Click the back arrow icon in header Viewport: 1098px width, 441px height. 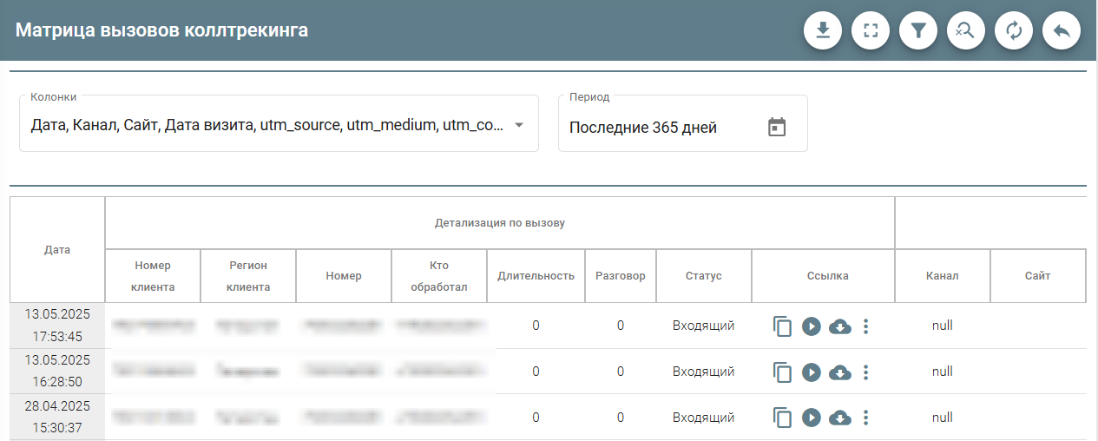[x=1061, y=31]
